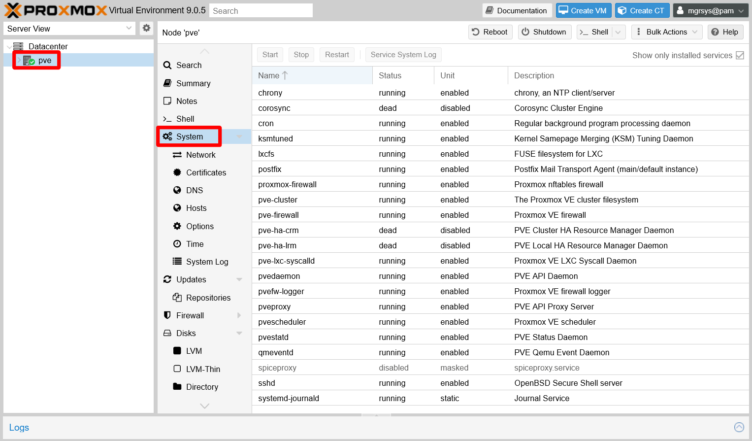Click the Create VM button
Viewport: 752px width, 441px height.
click(x=584, y=10)
